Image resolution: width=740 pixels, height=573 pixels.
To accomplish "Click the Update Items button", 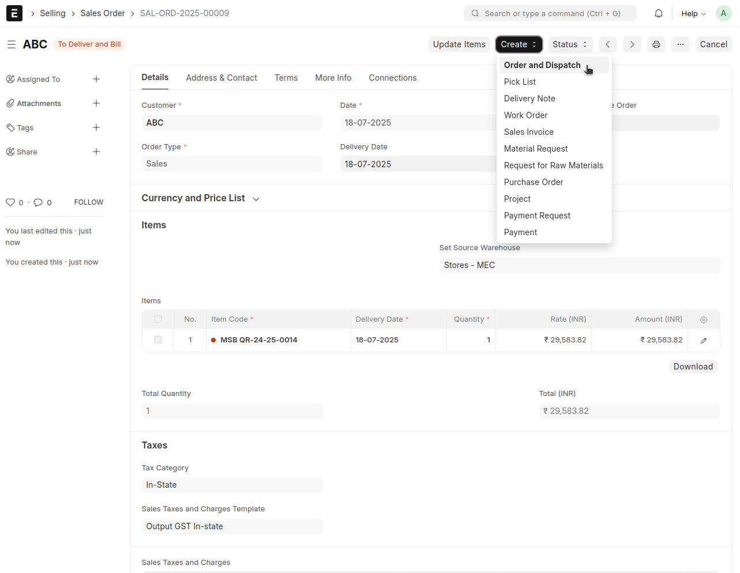I will (459, 44).
